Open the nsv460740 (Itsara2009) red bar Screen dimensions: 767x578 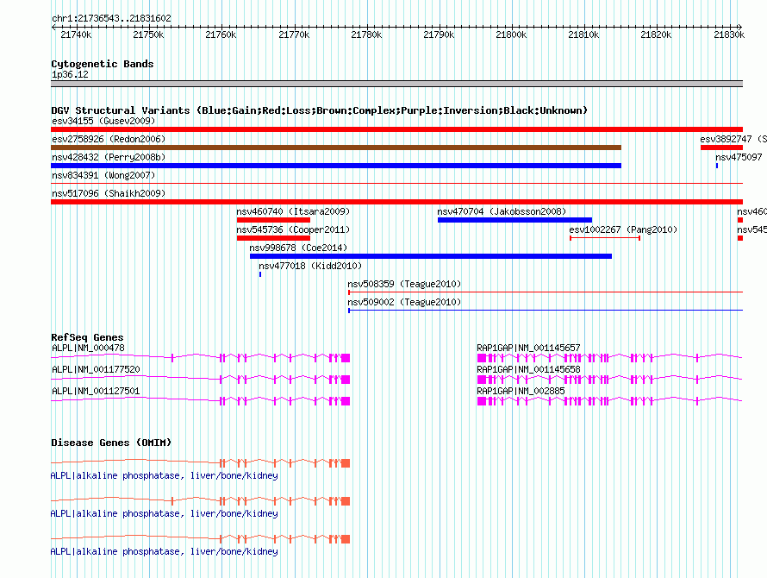coord(273,220)
